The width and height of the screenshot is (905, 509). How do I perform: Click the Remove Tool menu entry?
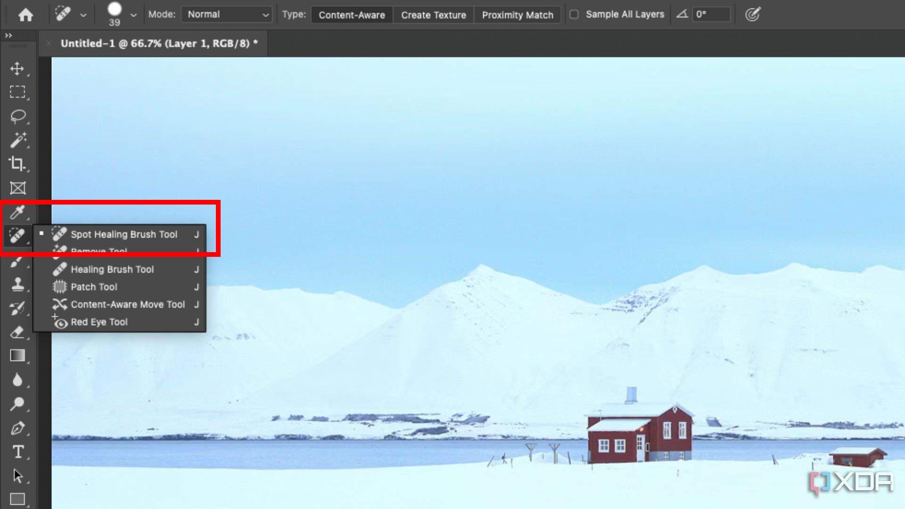click(99, 252)
